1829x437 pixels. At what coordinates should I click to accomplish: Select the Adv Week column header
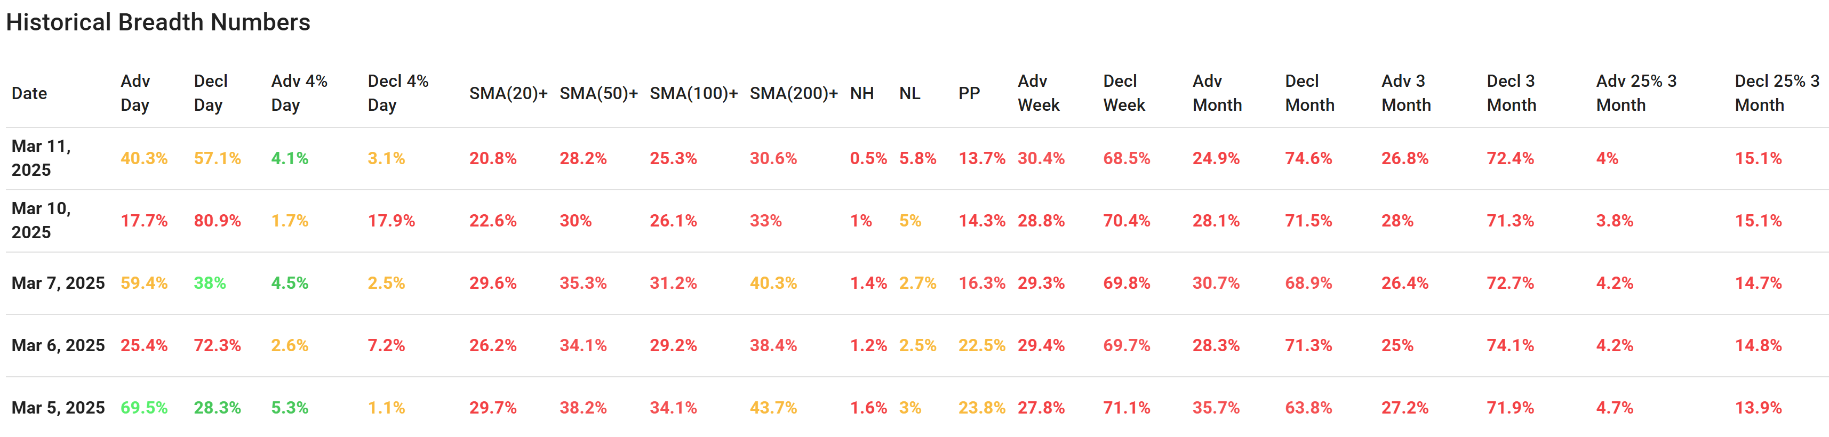[1038, 93]
